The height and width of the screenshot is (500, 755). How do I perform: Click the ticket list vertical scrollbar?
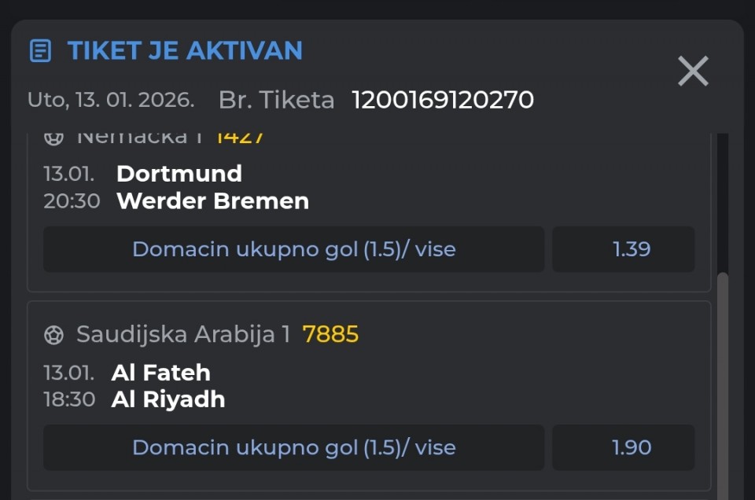(724, 377)
